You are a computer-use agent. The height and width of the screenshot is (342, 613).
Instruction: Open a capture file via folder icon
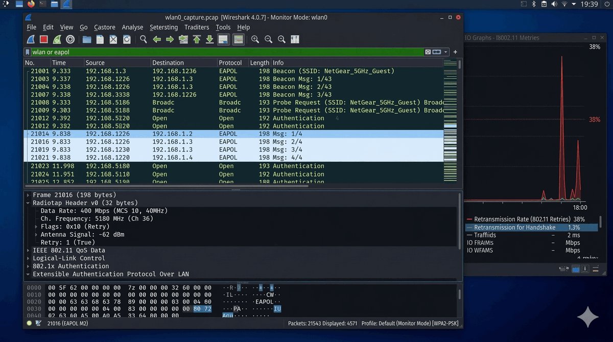(87, 39)
